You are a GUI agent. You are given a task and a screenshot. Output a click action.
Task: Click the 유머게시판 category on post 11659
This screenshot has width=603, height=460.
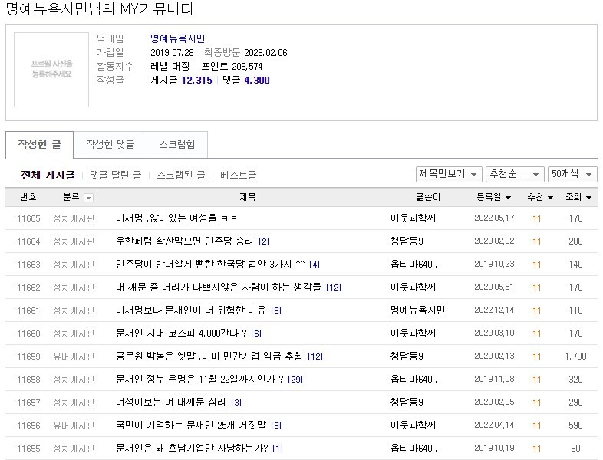73,356
